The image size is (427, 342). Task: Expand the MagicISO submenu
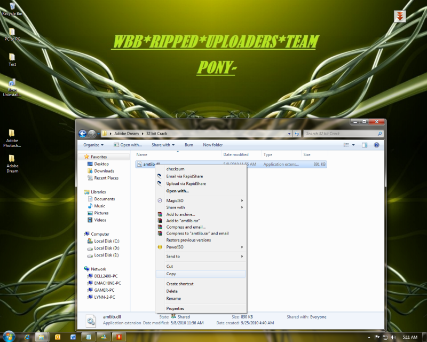point(242,200)
